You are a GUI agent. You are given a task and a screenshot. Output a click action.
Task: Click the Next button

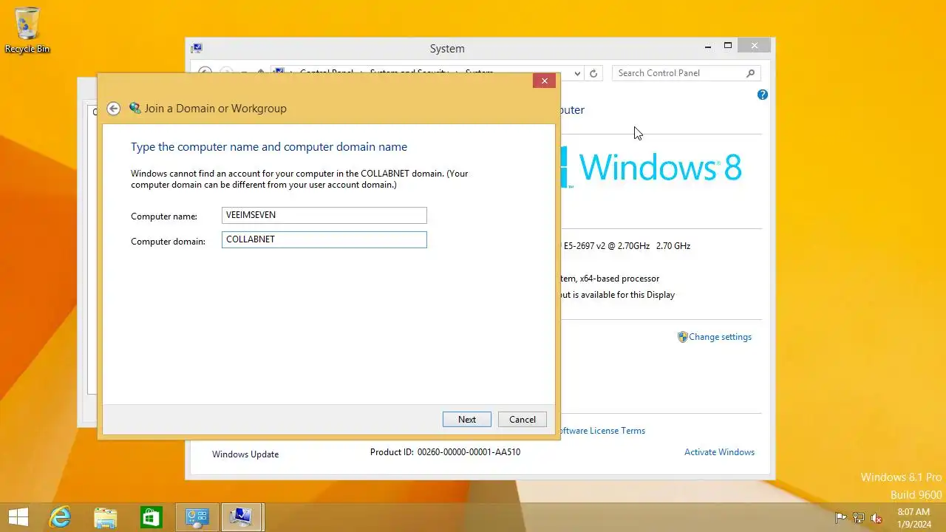coord(466,419)
